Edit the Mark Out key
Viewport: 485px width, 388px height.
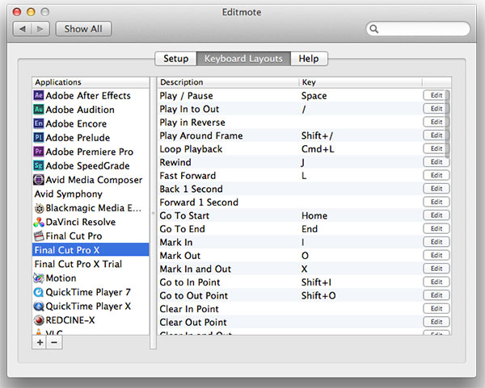pos(436,255)
